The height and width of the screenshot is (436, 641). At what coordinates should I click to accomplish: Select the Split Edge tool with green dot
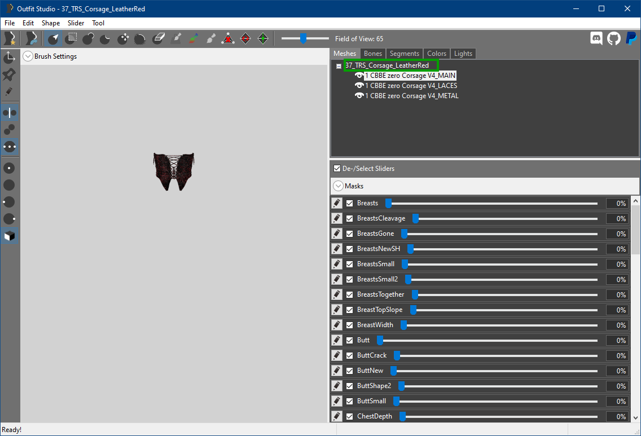point(263,38)
